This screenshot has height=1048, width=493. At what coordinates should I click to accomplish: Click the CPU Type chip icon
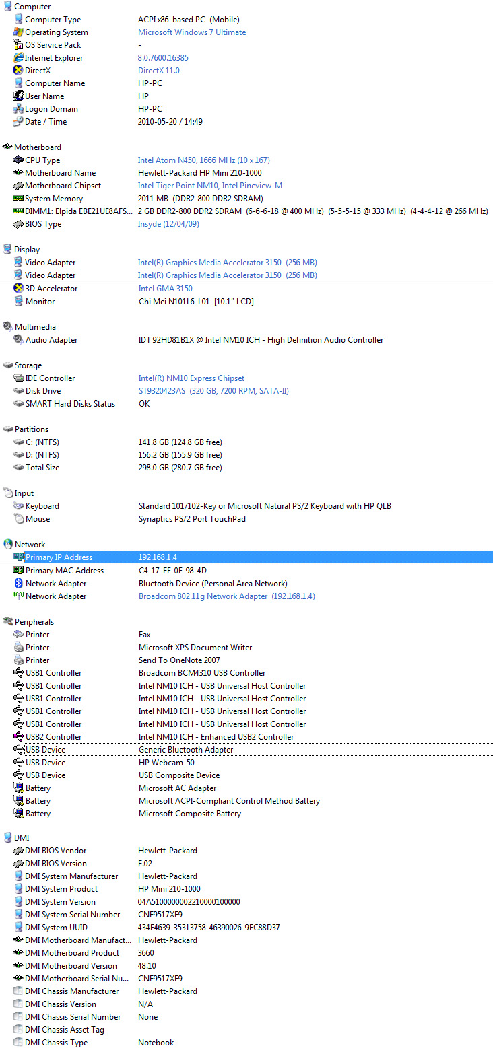18,160
